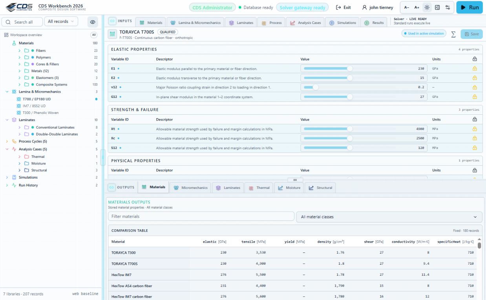486x300 pixels.
Task: Click the Run History pulse icon
Action: point(14,185)
